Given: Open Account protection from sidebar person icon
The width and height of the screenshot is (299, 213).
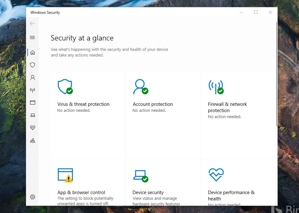Looking at the screenshot, I should pyautogui.click(x=33, y=78).
